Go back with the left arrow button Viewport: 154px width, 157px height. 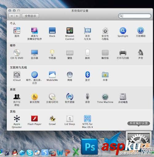11,16
